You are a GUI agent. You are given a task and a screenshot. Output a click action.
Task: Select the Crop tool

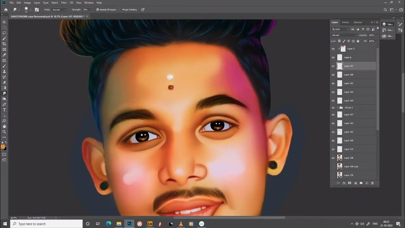(4, 44)
